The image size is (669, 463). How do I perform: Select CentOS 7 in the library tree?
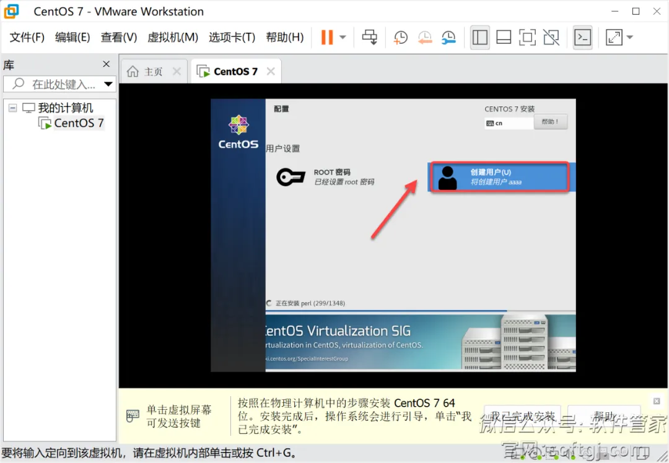click(x=79, y=123)
